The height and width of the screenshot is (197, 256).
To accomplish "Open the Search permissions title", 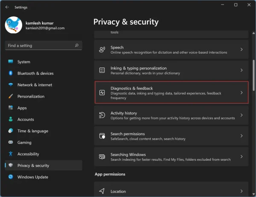I will tap(128, 134).
